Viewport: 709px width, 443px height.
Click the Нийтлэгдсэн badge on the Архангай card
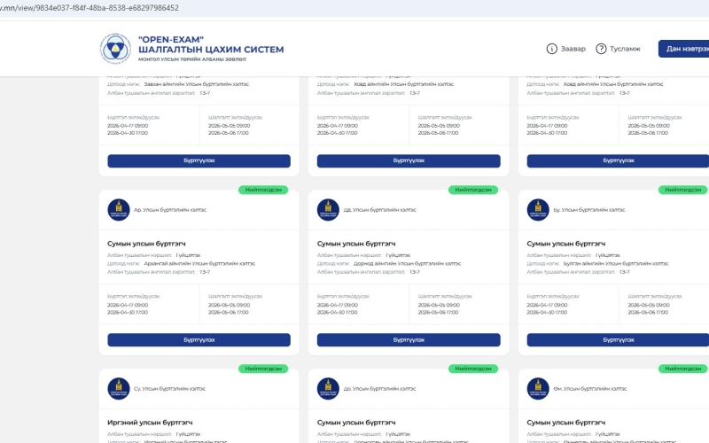(x=265, y=190)
